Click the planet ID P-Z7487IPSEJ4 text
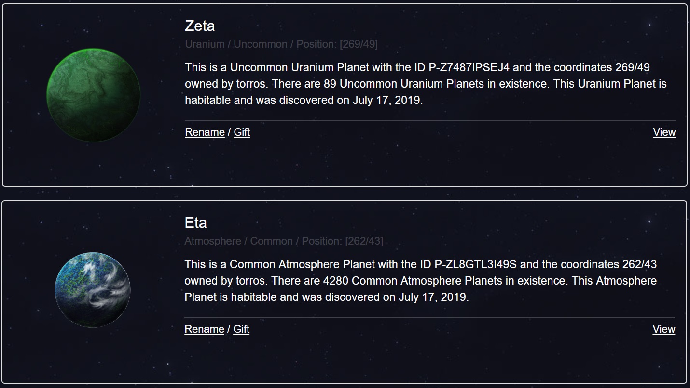This screenshot has height=388, width=690. click(469, 67)
